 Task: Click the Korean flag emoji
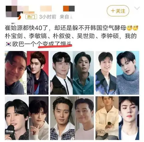(x=8, y=44)
